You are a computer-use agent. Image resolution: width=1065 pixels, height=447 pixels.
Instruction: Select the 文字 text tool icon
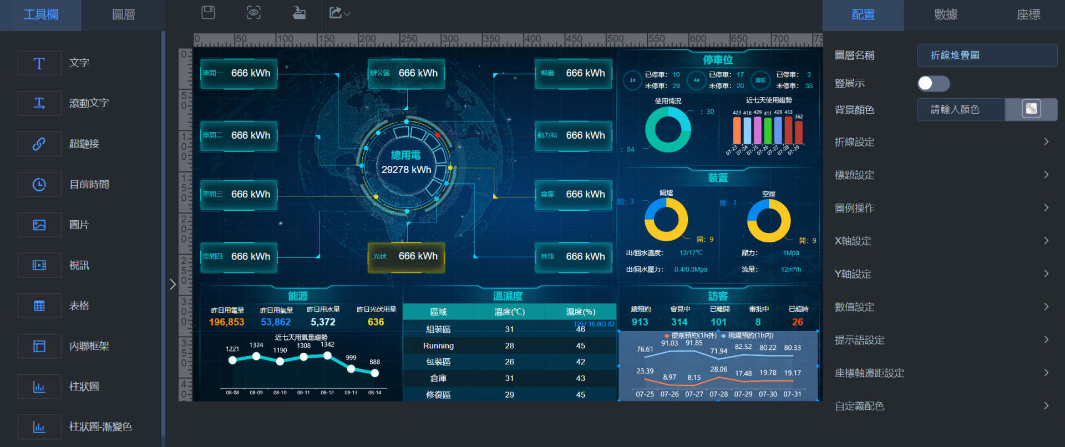point(39,63)
